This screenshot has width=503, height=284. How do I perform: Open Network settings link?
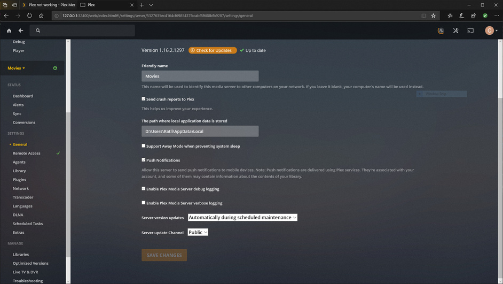click(21, 189)
